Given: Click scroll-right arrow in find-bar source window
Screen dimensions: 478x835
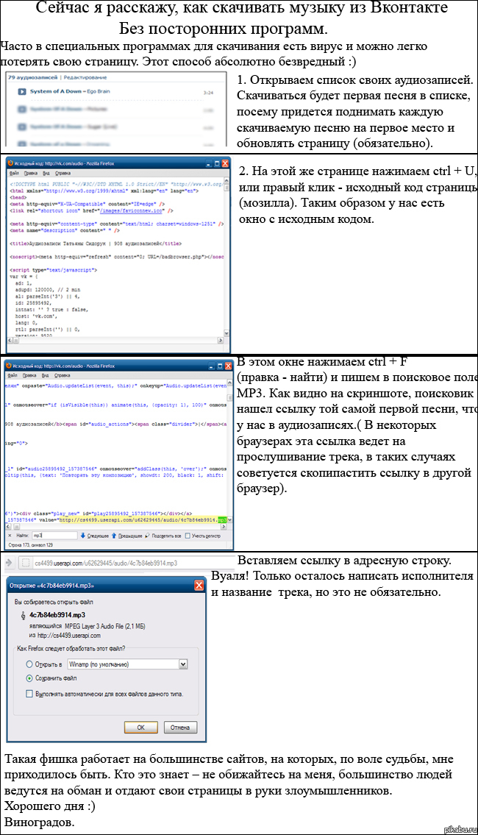Looking at the screenshot, I should (x=223, y=527).
